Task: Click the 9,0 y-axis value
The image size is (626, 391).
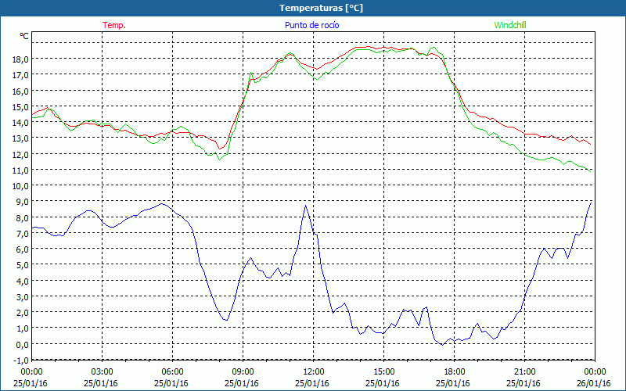Action: 24,202
